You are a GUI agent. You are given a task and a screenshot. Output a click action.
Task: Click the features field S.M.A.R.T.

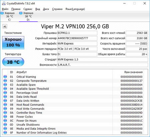point(102,65)
